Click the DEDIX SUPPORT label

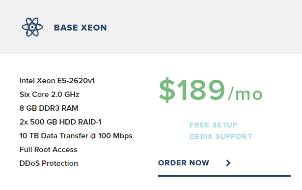220,136
